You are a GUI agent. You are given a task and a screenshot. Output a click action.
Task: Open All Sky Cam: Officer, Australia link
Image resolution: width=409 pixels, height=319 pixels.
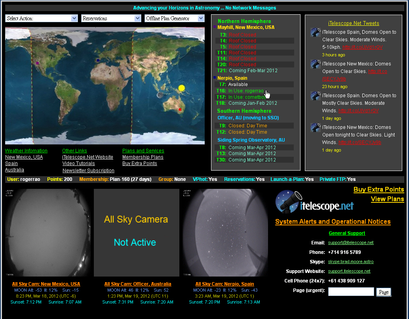point(138,284)
